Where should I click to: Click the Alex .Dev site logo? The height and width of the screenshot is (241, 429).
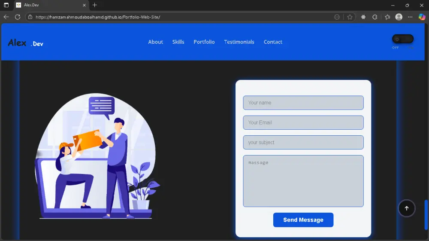click(x=25, y=43)
